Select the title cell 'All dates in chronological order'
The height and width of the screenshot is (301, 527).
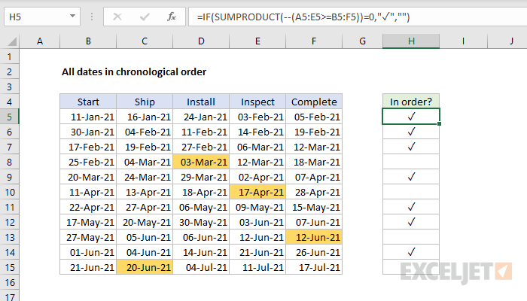[134, 72]
